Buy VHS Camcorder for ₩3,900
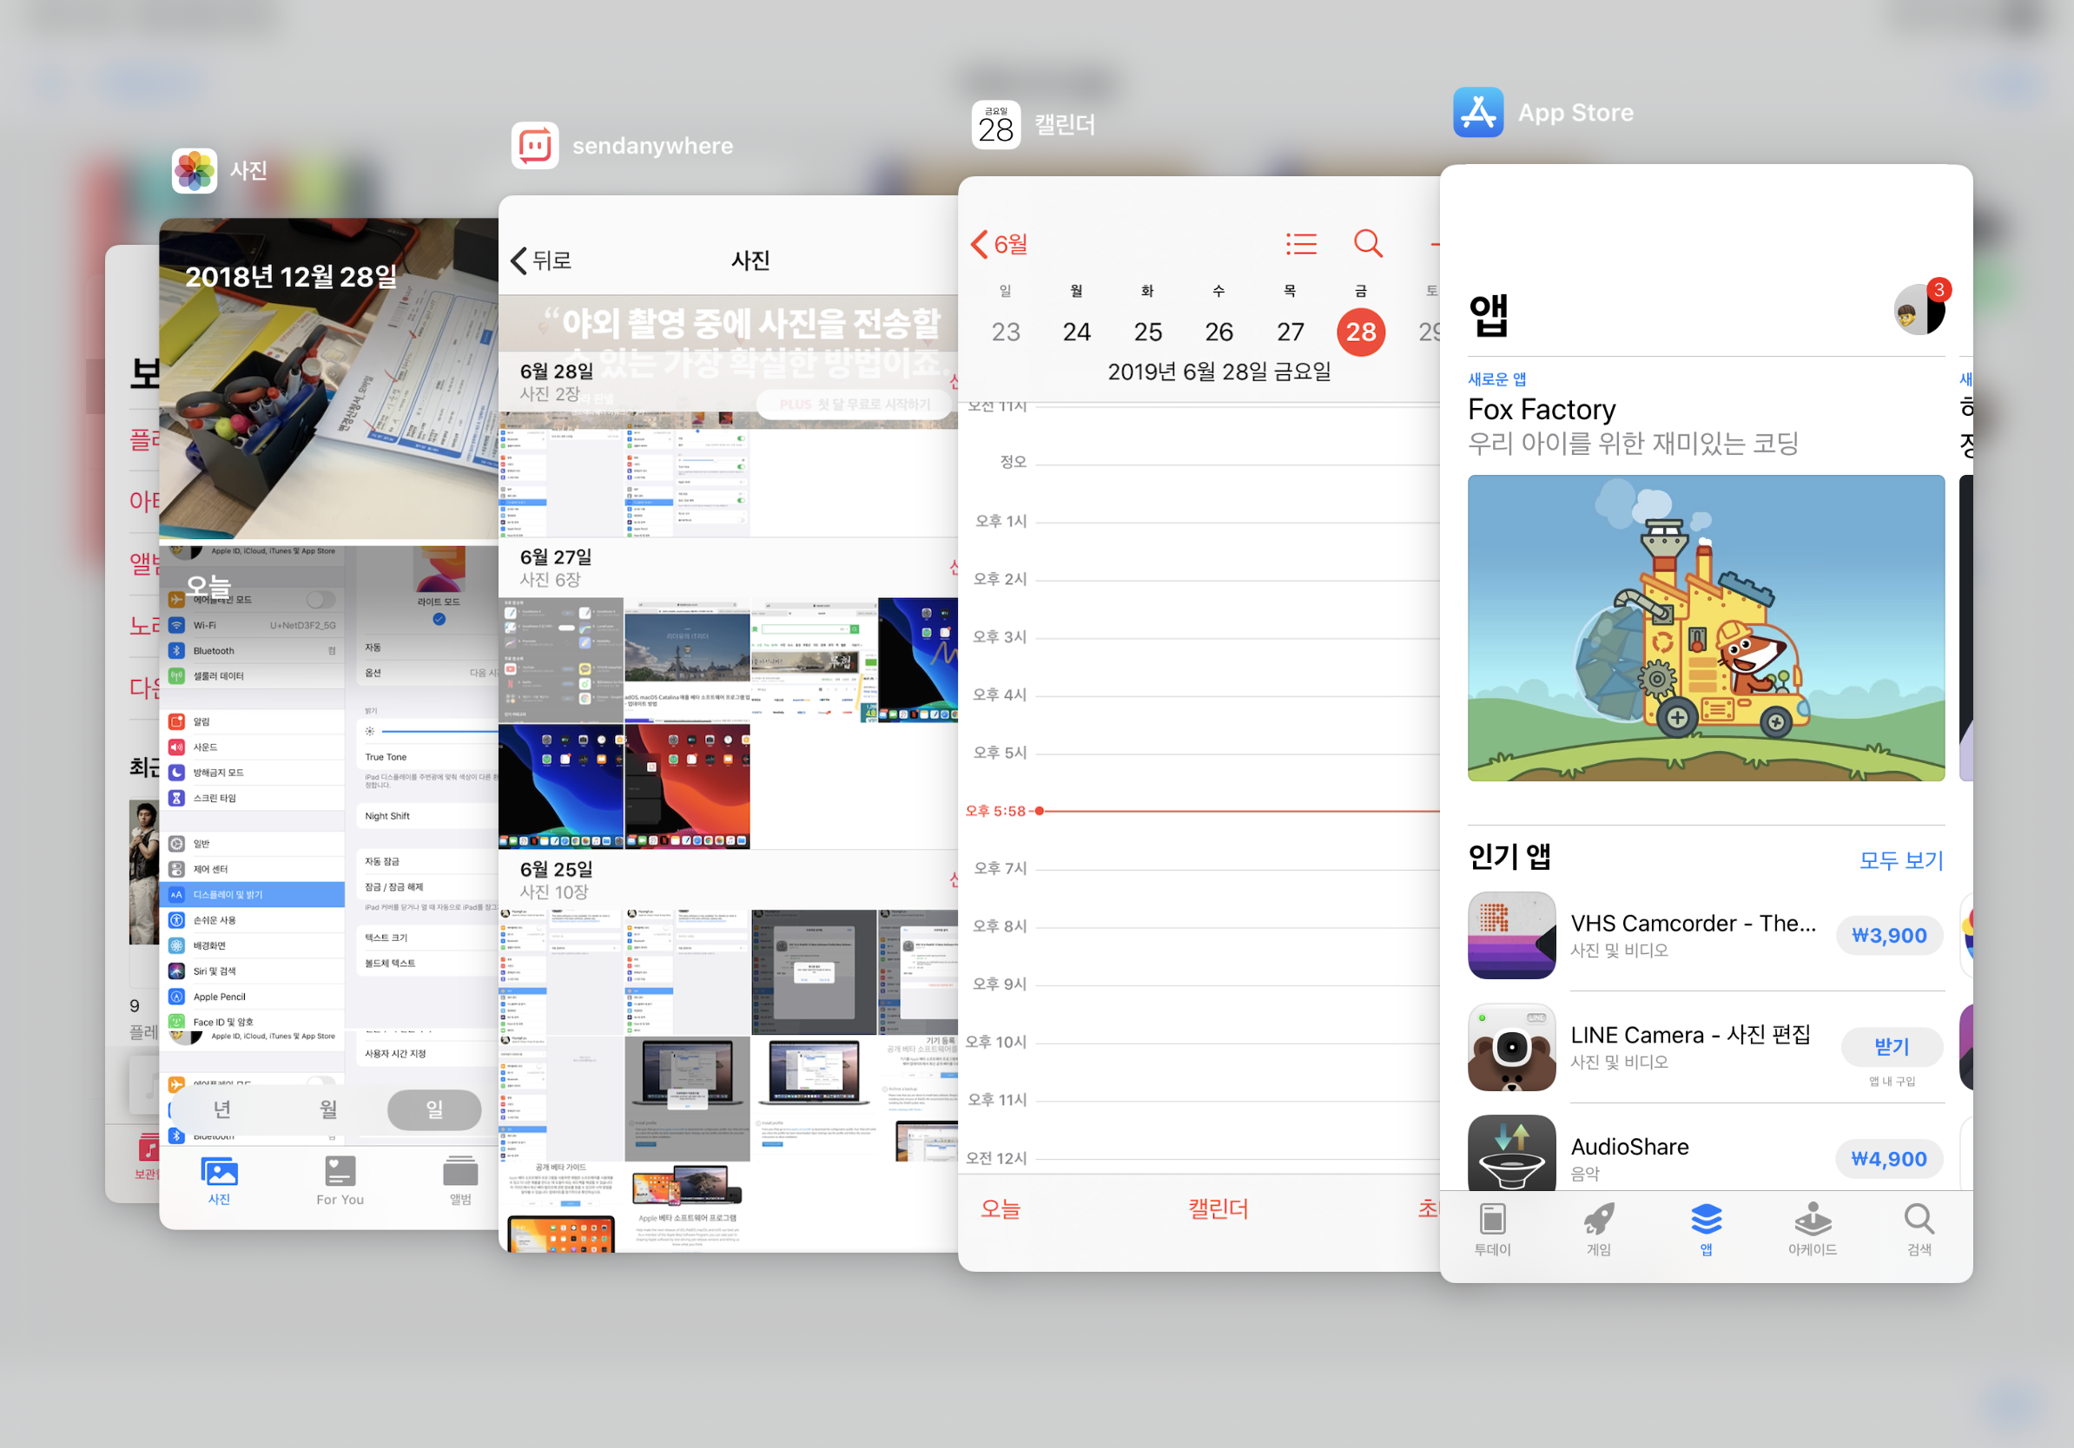2074x1448 pixels. tap(1888, 935)
